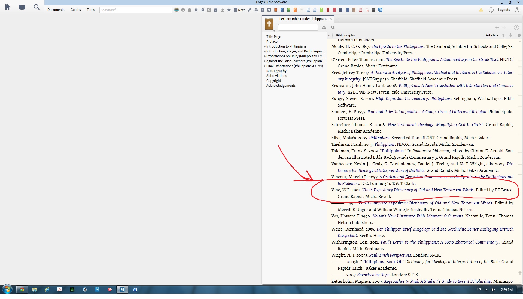Collapse the contents pane with double chevron
Viewport: 523px width, 299px height.
coord(329,35)
